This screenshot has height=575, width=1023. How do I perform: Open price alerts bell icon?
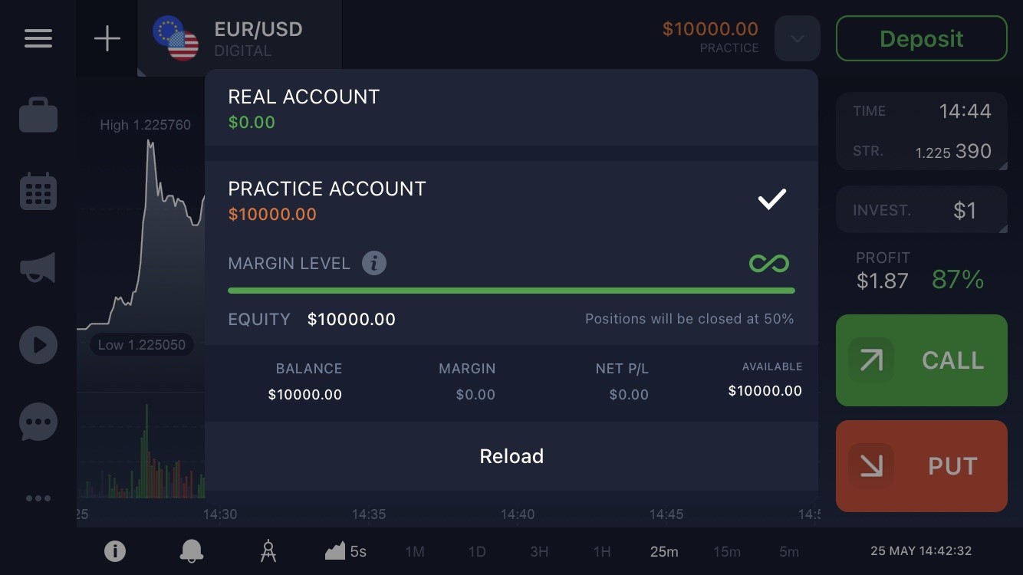click(x=192, y=550)
